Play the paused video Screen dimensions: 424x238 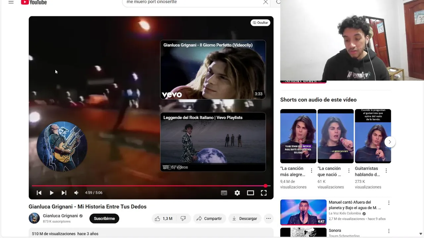(52, 193)
